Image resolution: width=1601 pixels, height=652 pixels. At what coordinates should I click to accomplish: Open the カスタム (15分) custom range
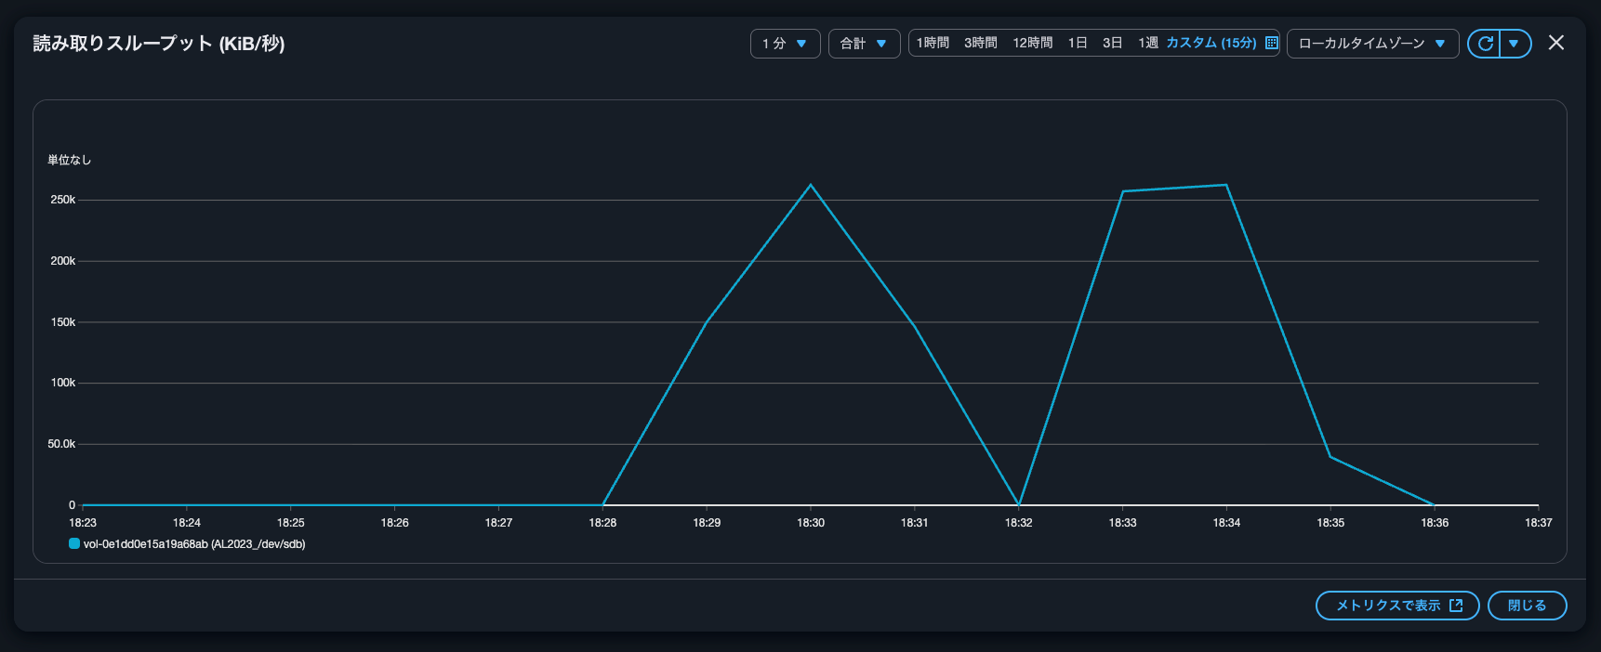pos(1211,44)
